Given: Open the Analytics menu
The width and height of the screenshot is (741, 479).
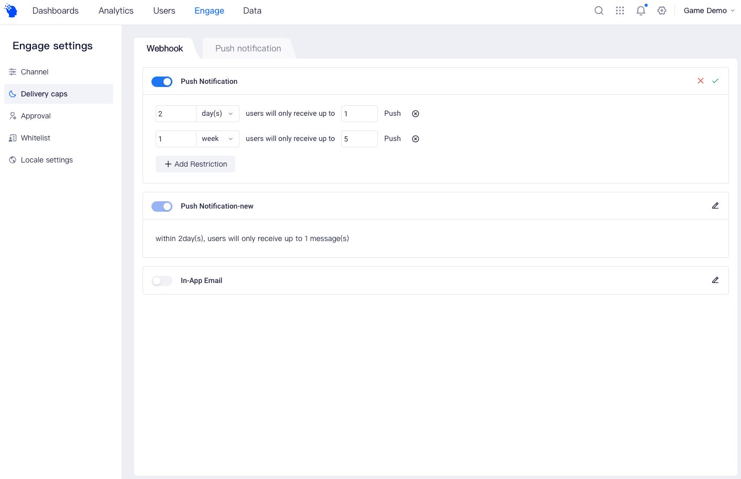Looking at the screenshot, I should (x=116, y=10).
